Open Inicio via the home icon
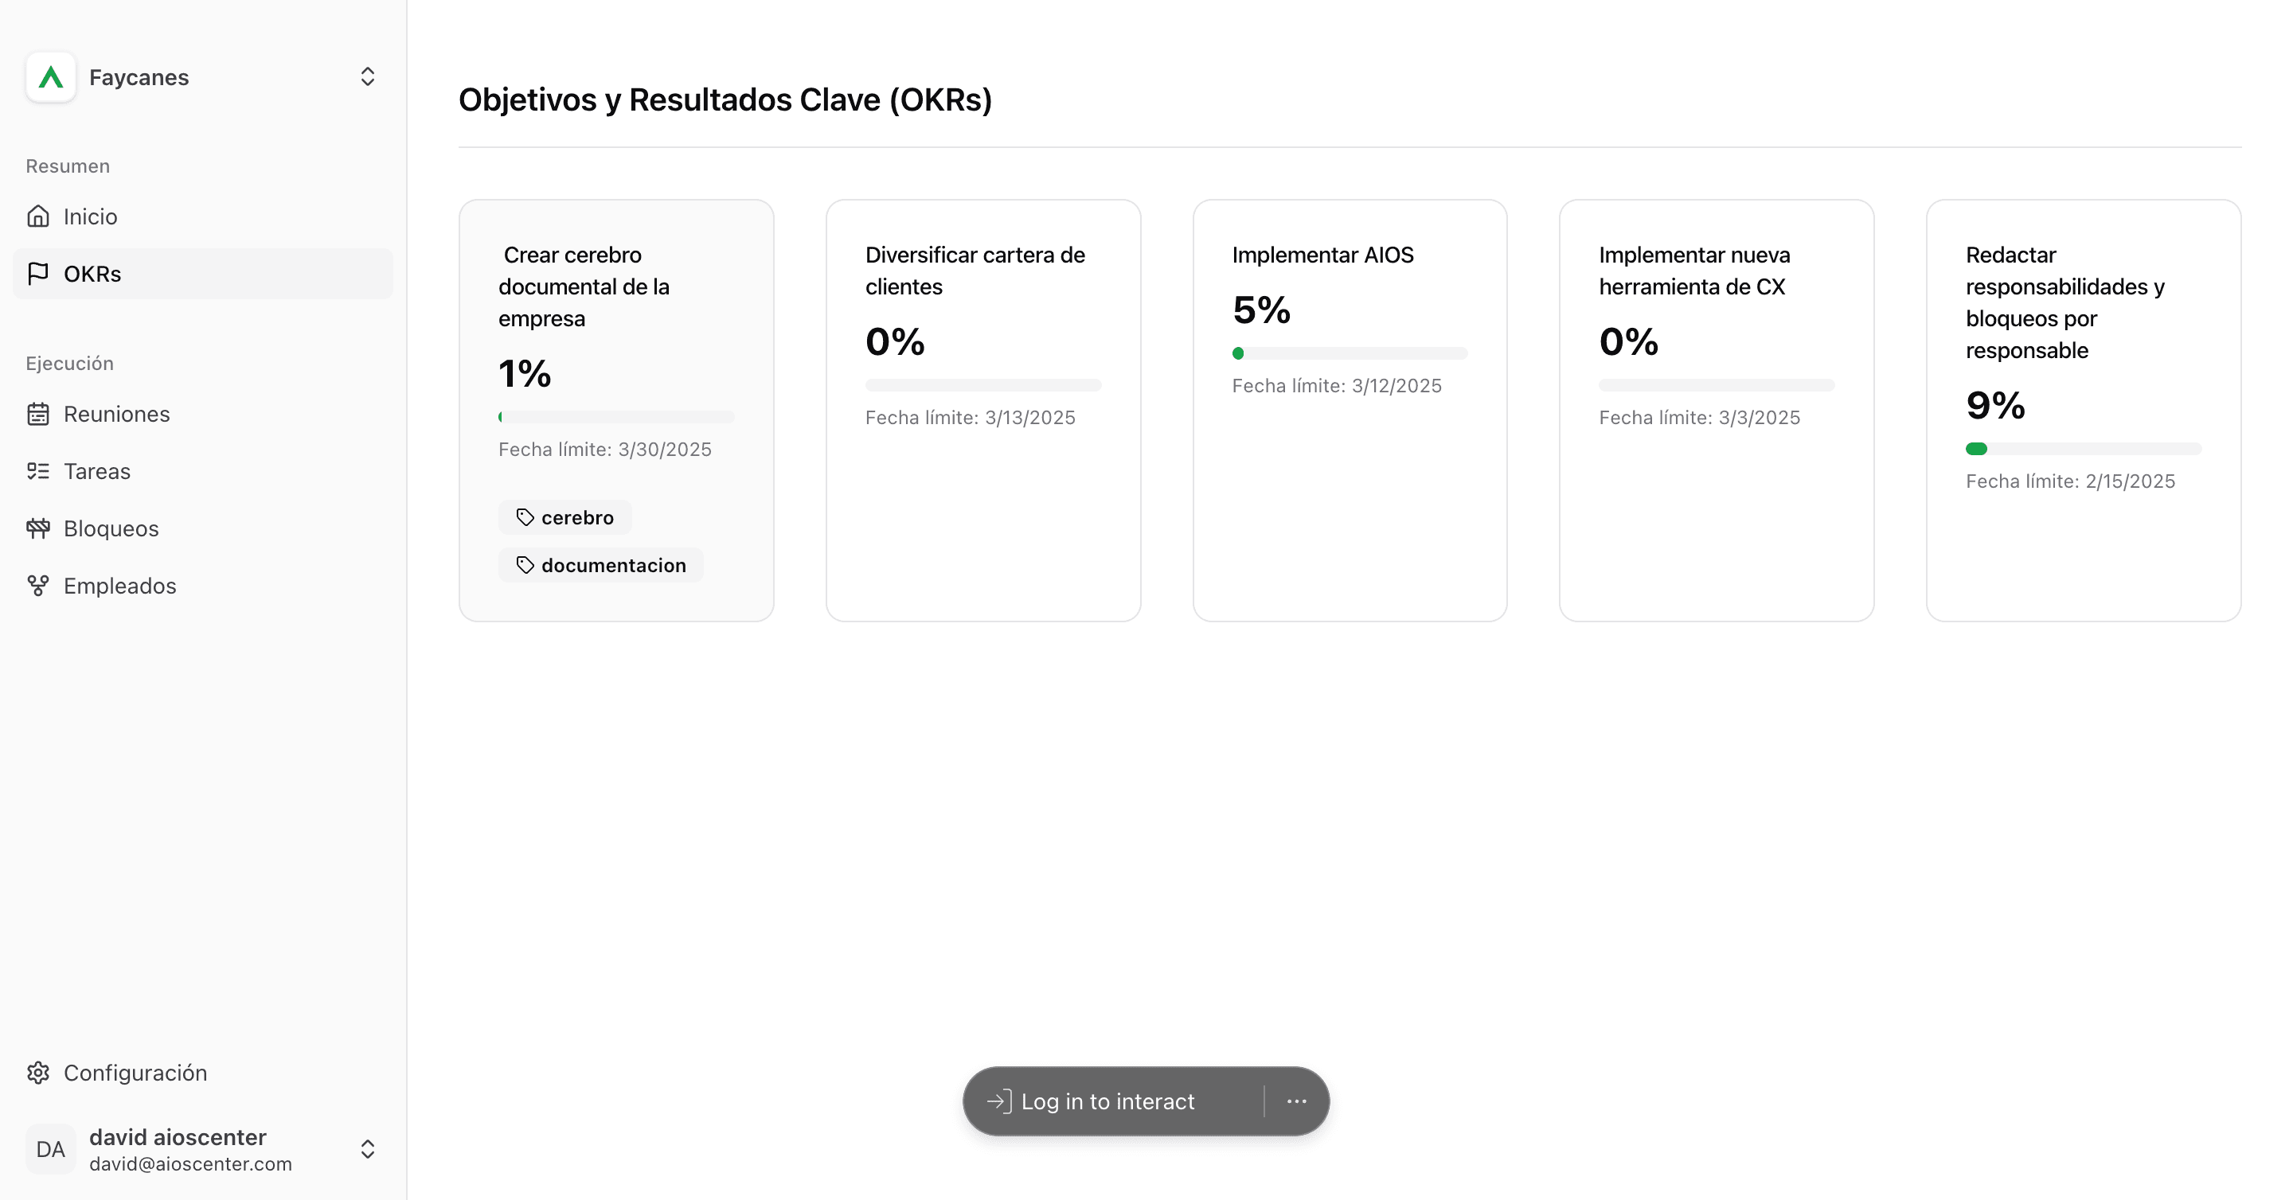This screenshot has width=2293, height=1200. [x=37, y=216]
